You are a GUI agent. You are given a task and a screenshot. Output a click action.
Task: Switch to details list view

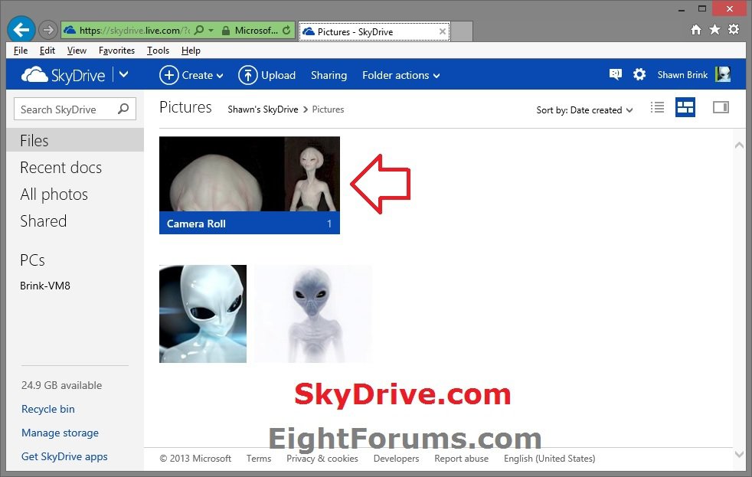(x=657, y=107)
